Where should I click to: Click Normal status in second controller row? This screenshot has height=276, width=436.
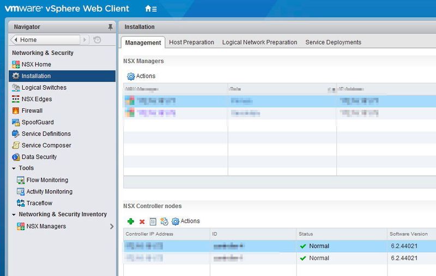(319, 258)
